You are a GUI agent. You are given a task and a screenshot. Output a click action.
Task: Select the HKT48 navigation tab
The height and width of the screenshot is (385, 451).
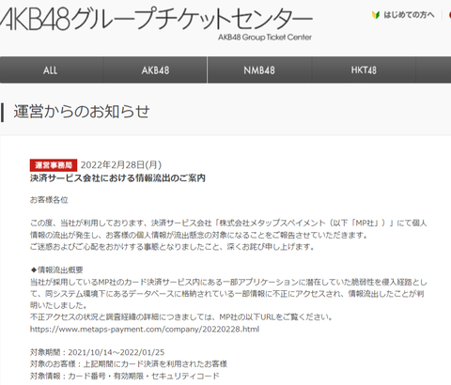pos(364,70)
